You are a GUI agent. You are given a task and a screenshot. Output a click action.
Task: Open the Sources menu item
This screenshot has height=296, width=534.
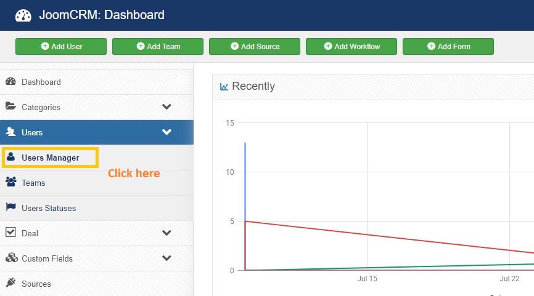click(96, 284)
